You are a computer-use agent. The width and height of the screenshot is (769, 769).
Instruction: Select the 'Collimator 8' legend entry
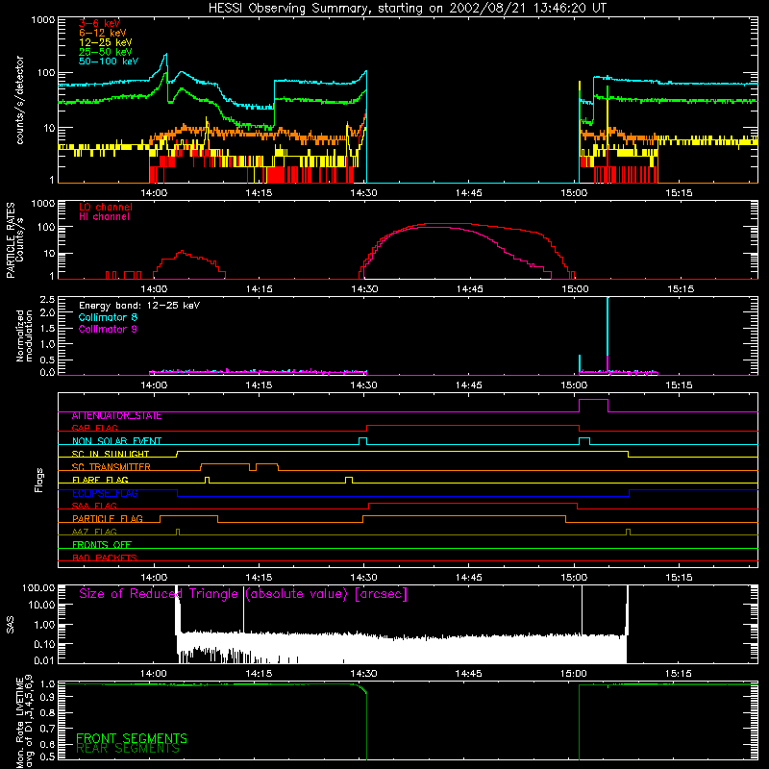pyautogui.click(x=108, y=317)
